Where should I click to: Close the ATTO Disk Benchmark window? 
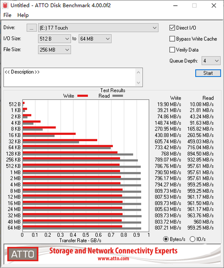point(214,5)
